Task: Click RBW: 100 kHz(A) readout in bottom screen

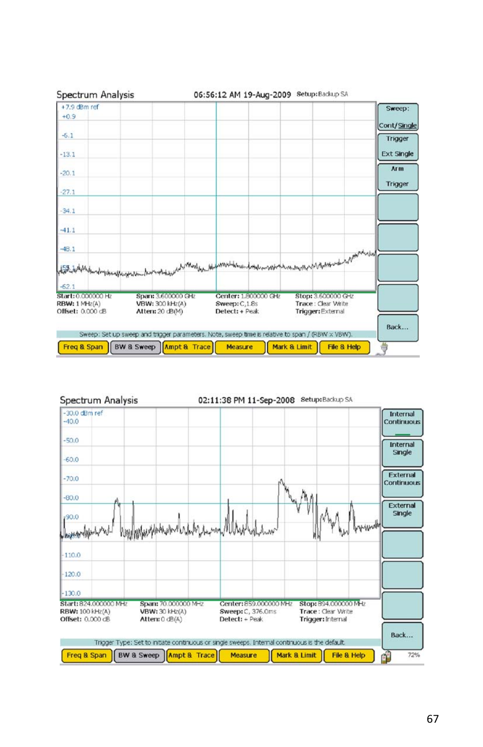Action: [x=85, y=612]
